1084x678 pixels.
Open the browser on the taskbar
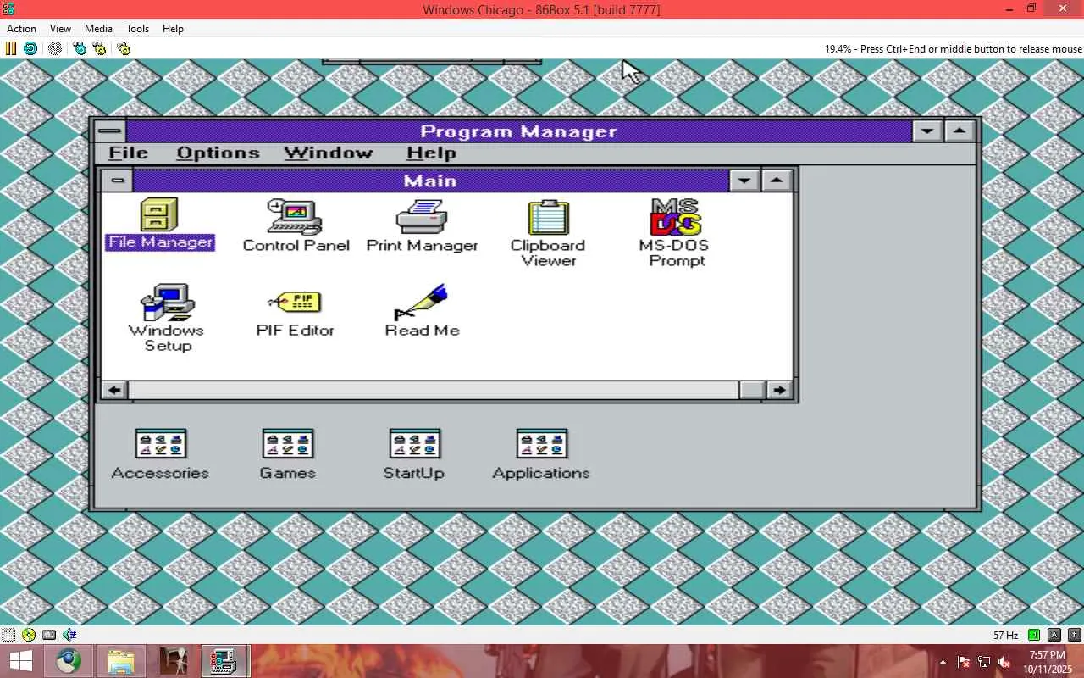69,660
